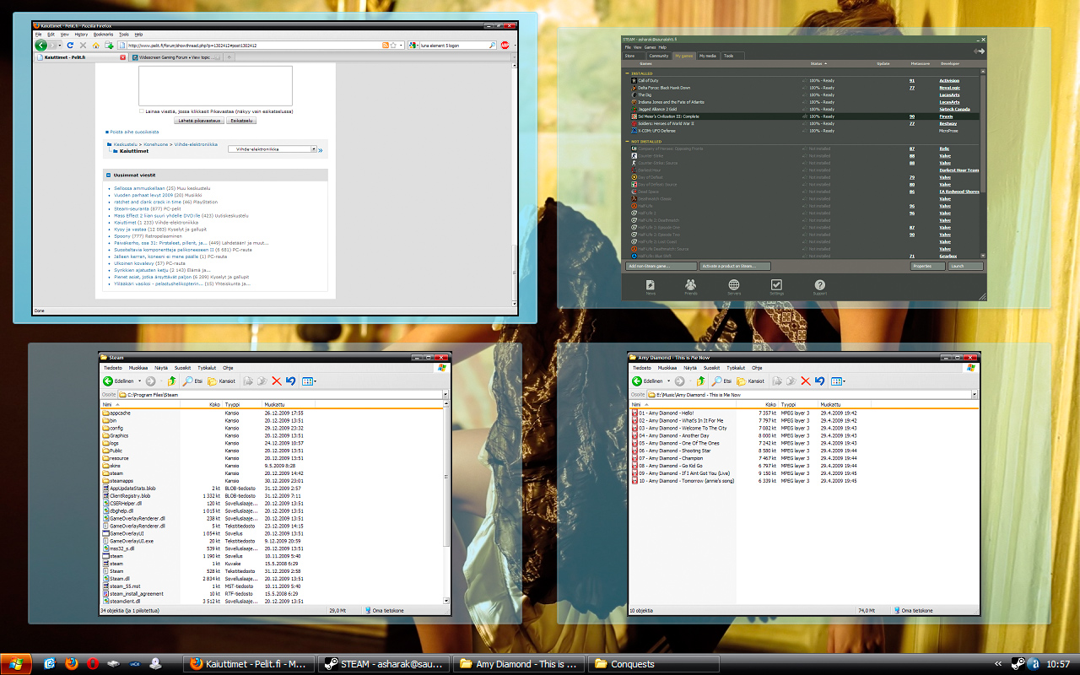Click the red delete X in the Steam folder toolbar
This screenshot has height=675, width=1080.
click(x=276, y=381)
